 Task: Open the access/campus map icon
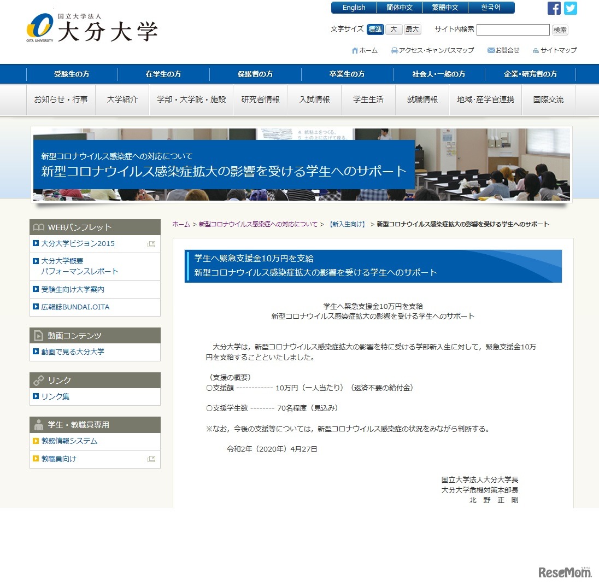pos(394,50)
